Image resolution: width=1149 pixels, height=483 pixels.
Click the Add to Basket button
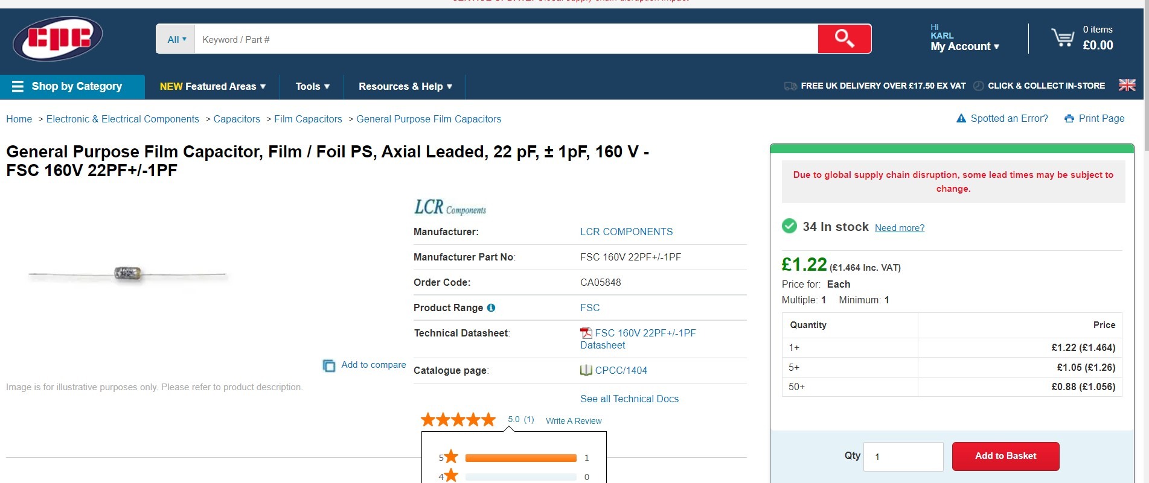1005,456
